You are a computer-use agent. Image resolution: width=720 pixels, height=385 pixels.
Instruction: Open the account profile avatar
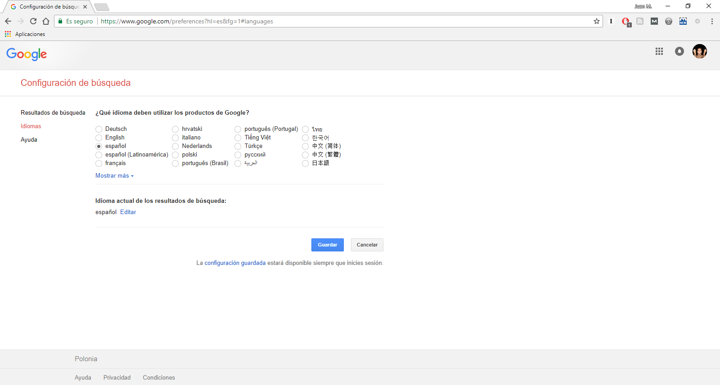700,51
